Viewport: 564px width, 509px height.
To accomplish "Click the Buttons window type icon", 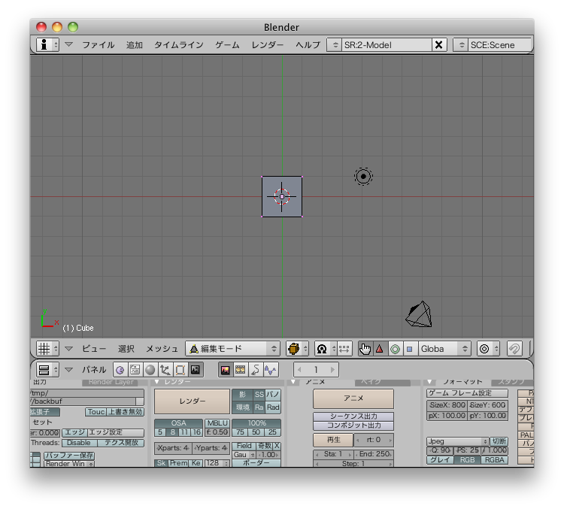I will pyautogui.click(x=44, y=369).
